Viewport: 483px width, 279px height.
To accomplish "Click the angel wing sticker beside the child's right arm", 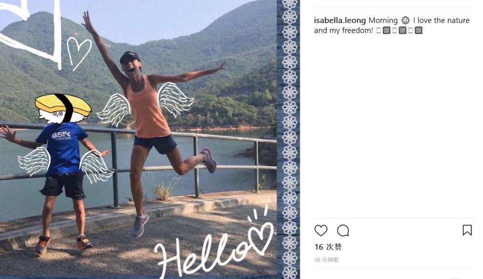I will 34,161.
